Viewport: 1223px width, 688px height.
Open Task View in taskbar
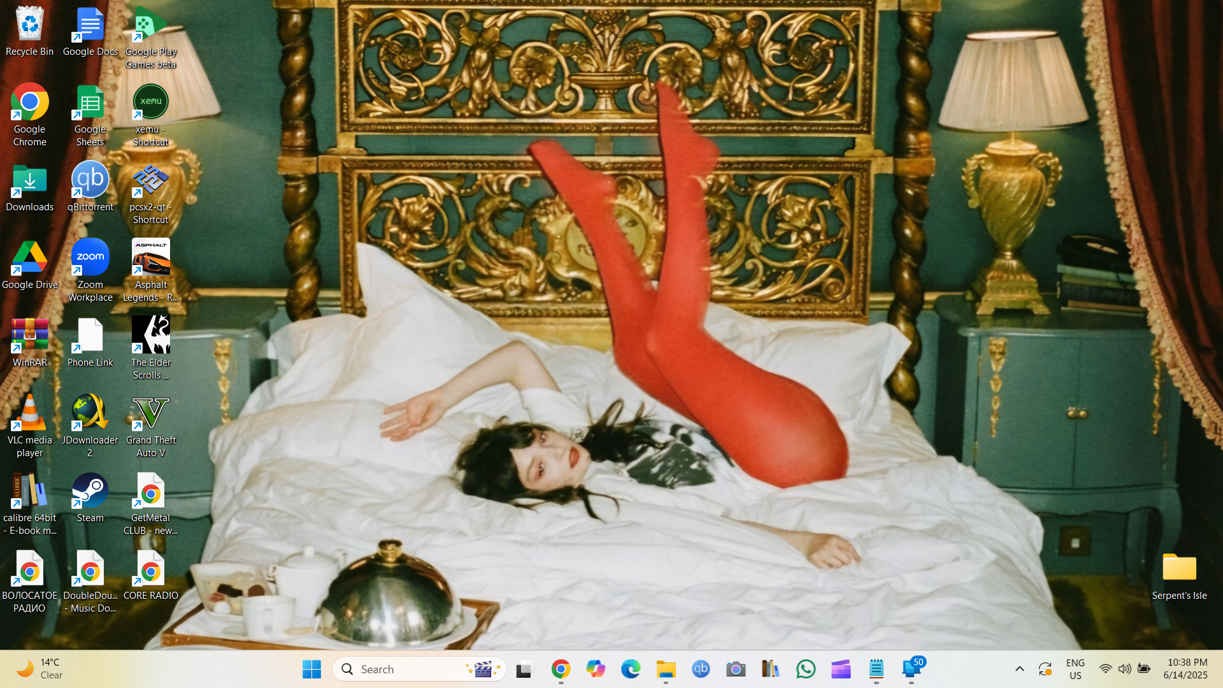coord(524,670)
